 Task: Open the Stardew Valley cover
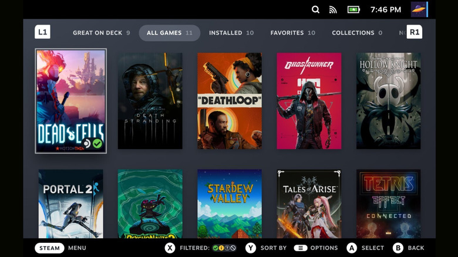(x=230, y=204)
